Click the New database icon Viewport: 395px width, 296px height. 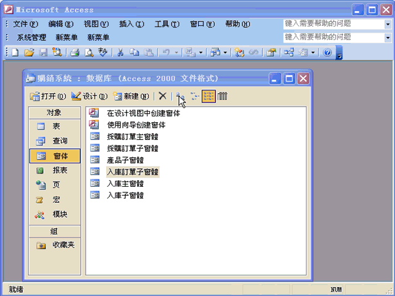[15, 52]
